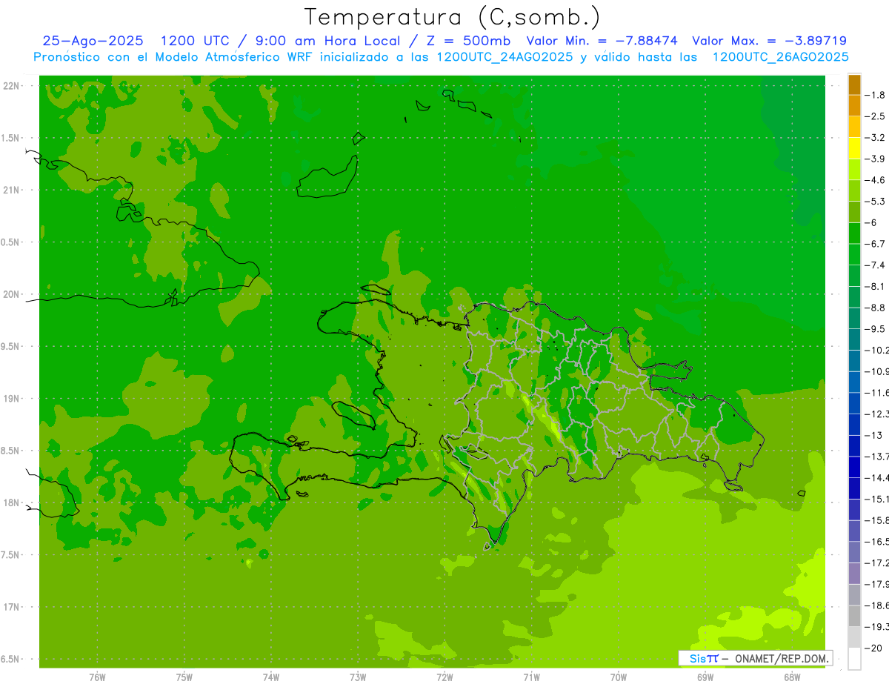Click the "Valor Max. = -3.89719" value
The width and height of the screenshot is (889, 687).
[769, 41]
